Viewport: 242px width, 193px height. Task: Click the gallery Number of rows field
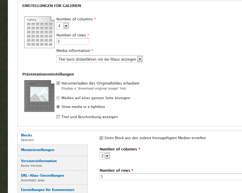[x=73, y=41]
